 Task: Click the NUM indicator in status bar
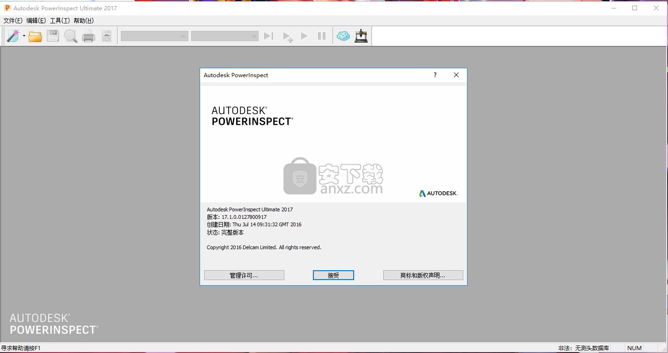pos(634,348)
